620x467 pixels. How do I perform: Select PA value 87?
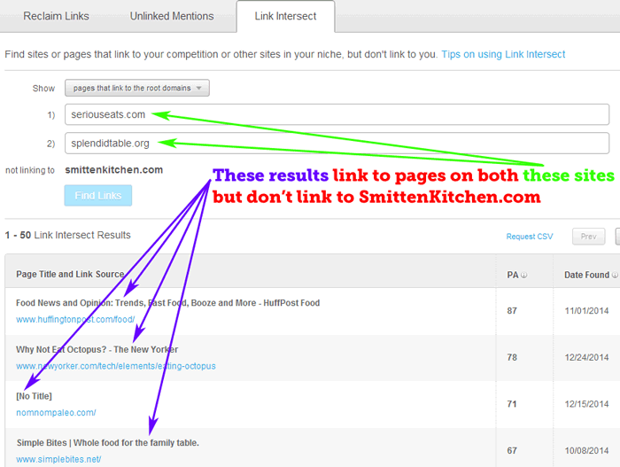tap(512, 311)
